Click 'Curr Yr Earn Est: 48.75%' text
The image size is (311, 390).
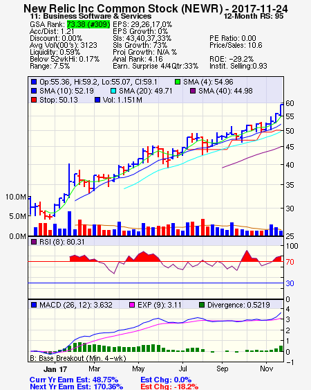click(x=74, y=380)
